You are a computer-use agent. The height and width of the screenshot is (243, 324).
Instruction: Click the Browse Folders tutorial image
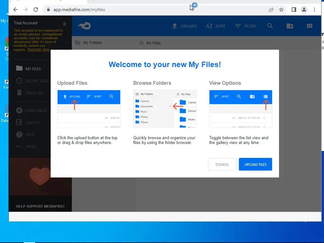[x=165, y=109]
